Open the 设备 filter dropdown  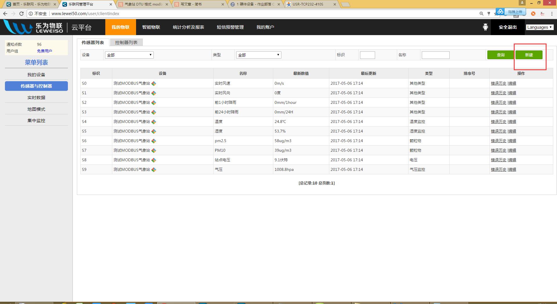pos(129,55)
